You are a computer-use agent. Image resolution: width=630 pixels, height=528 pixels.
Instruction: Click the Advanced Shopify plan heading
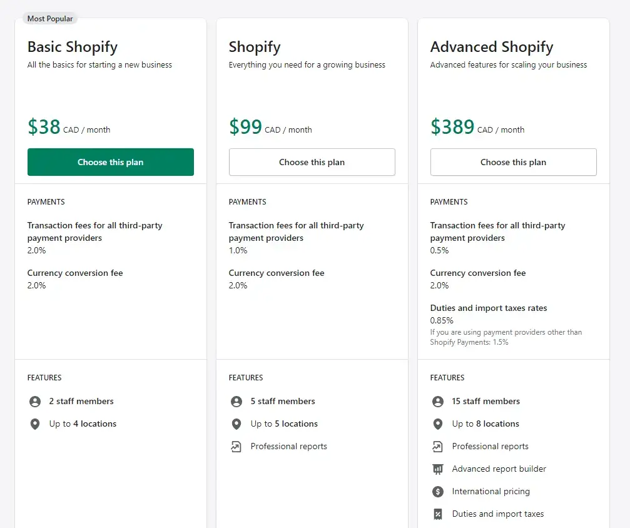(x=492, y=47)
